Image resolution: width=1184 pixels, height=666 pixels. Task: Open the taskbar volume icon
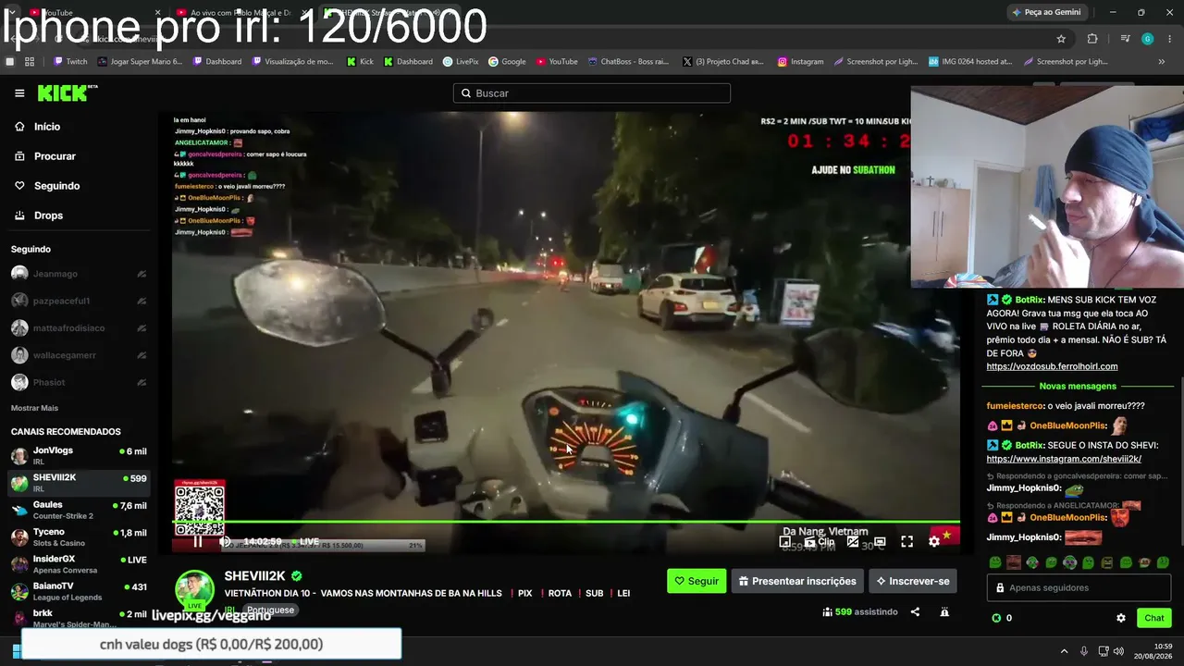coord(1118,651)
